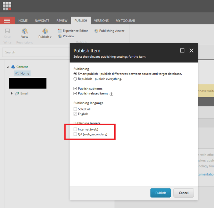Click in the Search input field
This screenshot has width=214, height=208.
(36, 52)
